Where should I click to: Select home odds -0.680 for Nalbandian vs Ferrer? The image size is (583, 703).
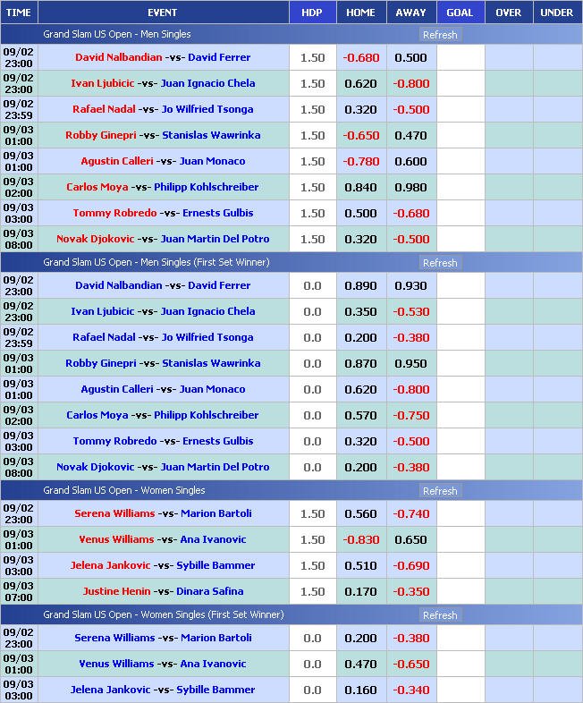click(x=361, y=57)
